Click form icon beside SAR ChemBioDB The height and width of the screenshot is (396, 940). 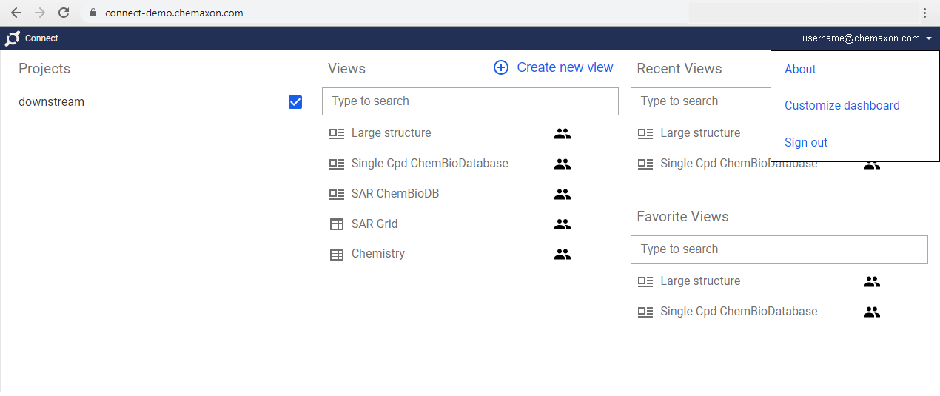pos(337,194)
